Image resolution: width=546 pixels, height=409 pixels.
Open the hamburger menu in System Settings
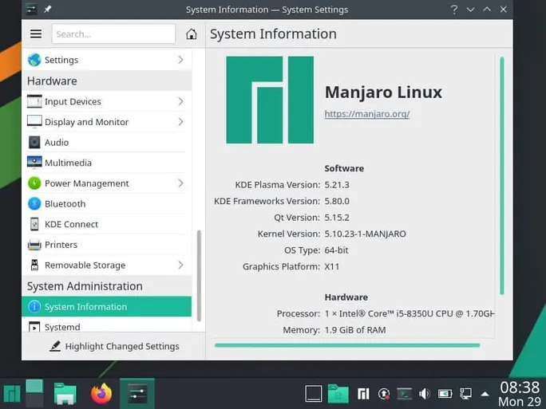point(36,34)
